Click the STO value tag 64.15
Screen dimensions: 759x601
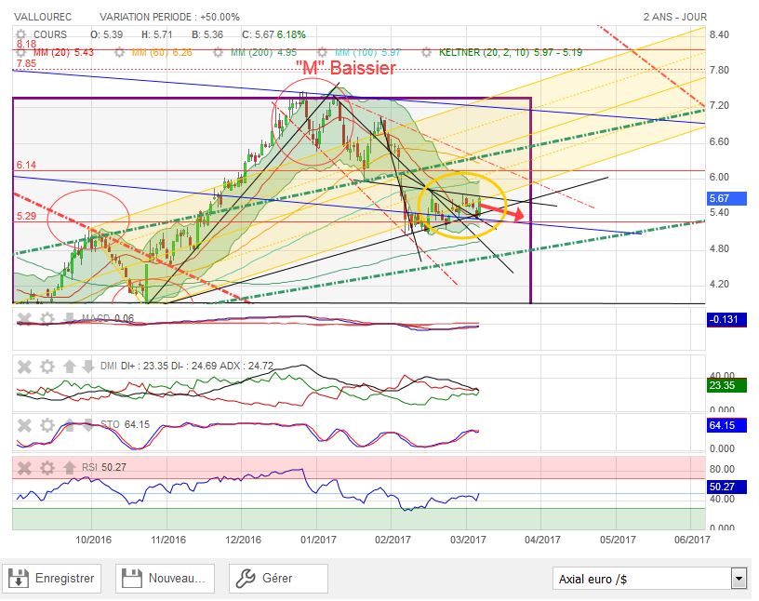point(726,426)
